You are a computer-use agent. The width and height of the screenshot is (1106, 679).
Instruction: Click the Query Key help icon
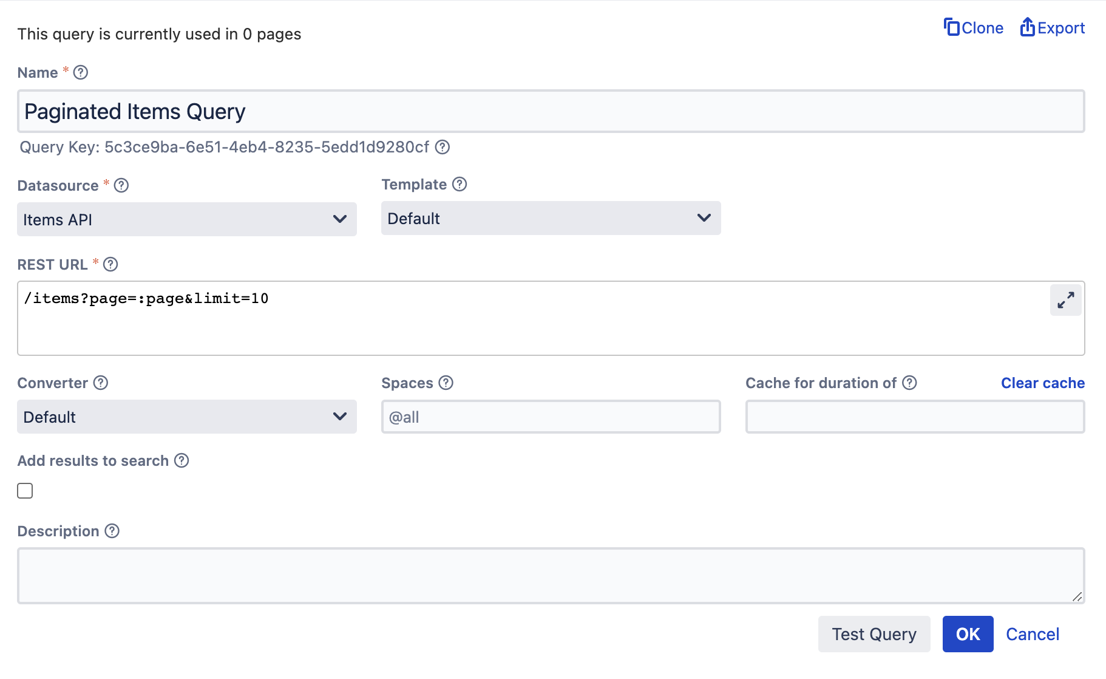click(x=443, y=147)
